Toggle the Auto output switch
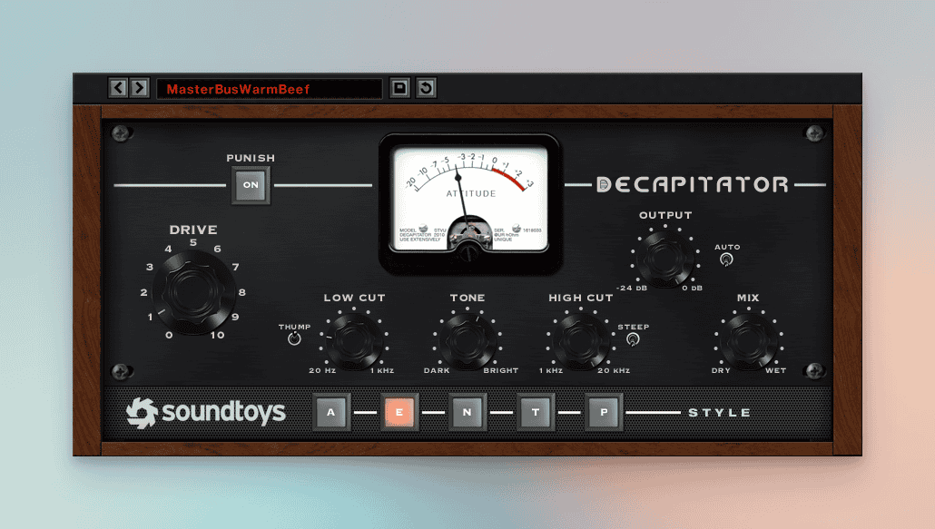 pyautogui.click(x=726, y=260)
